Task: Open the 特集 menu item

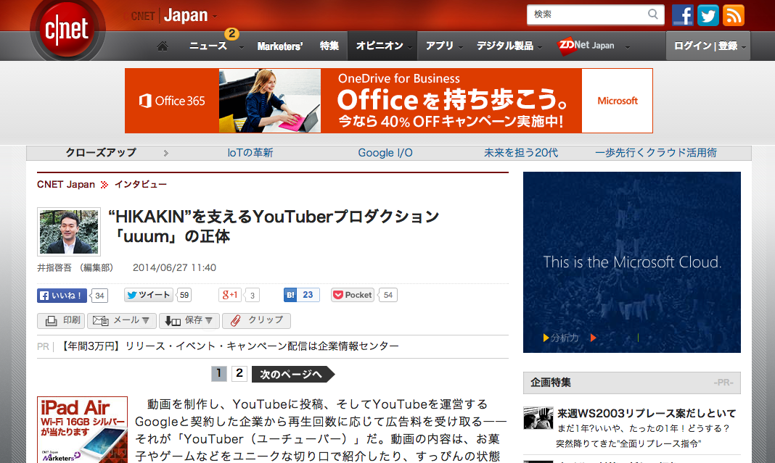Action: [x=329, y=46]
